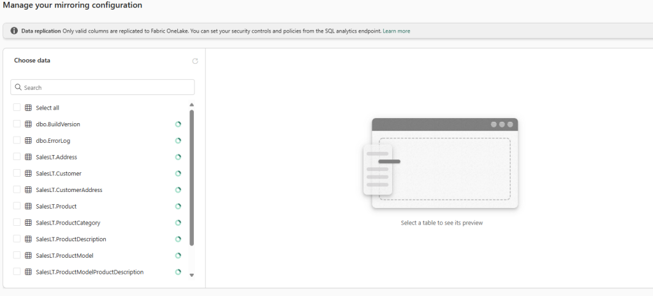Enable the SalesLT.Address checkbox
Image resolution: width=653 pixels, height=296 pixels.
pos(17,156)
